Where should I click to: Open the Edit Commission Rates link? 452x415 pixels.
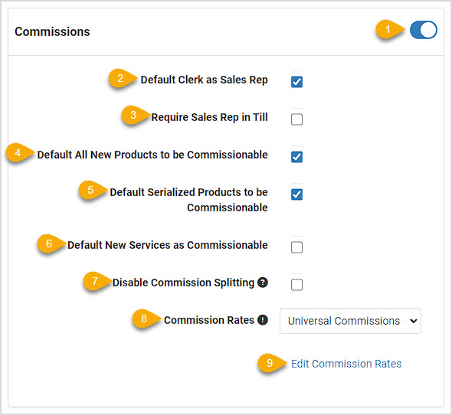pyautogui.click(x=346, y=364)
